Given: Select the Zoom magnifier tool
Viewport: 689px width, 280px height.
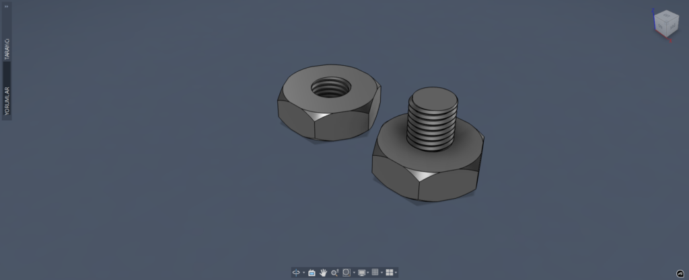Looking at the screenshot, I should coord(334,273).
